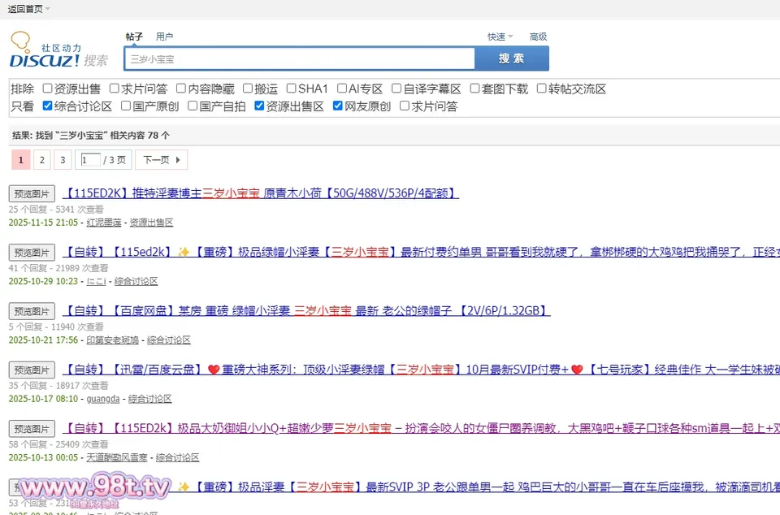This screenshot has width=780, height=515.
Task: Enable the 排除 内容隐藏 checkbox
Action: pos(181,89)
